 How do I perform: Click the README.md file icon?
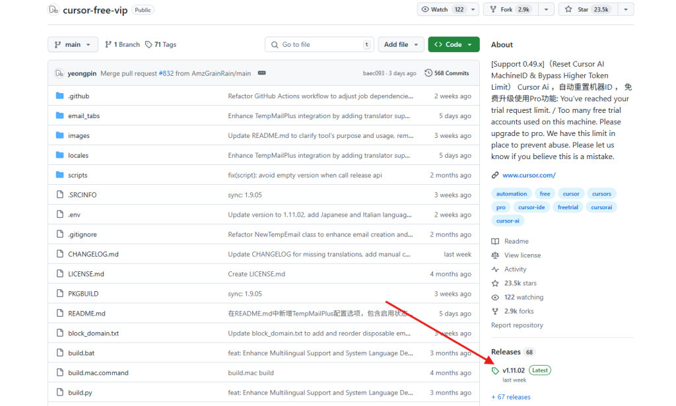click(x=60, y=314)
